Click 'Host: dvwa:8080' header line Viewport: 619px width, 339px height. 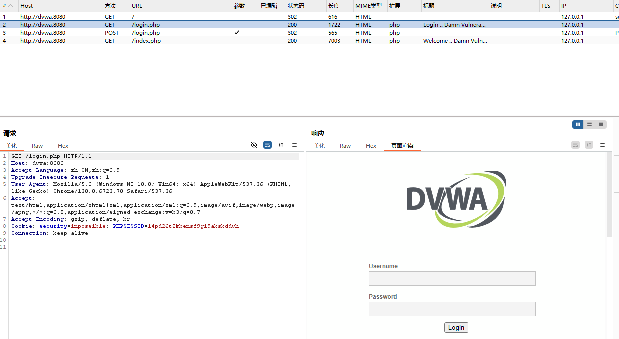[x=37, y=163]
